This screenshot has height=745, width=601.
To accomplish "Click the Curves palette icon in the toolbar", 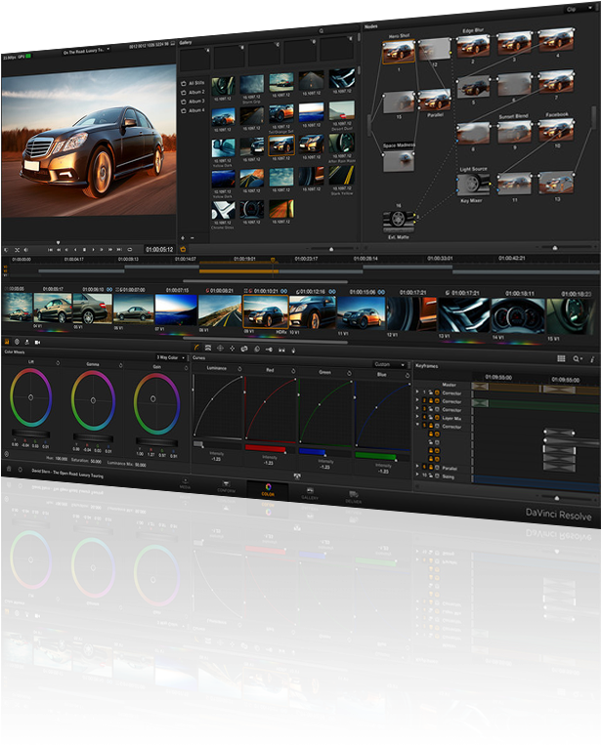I will 196,345.
